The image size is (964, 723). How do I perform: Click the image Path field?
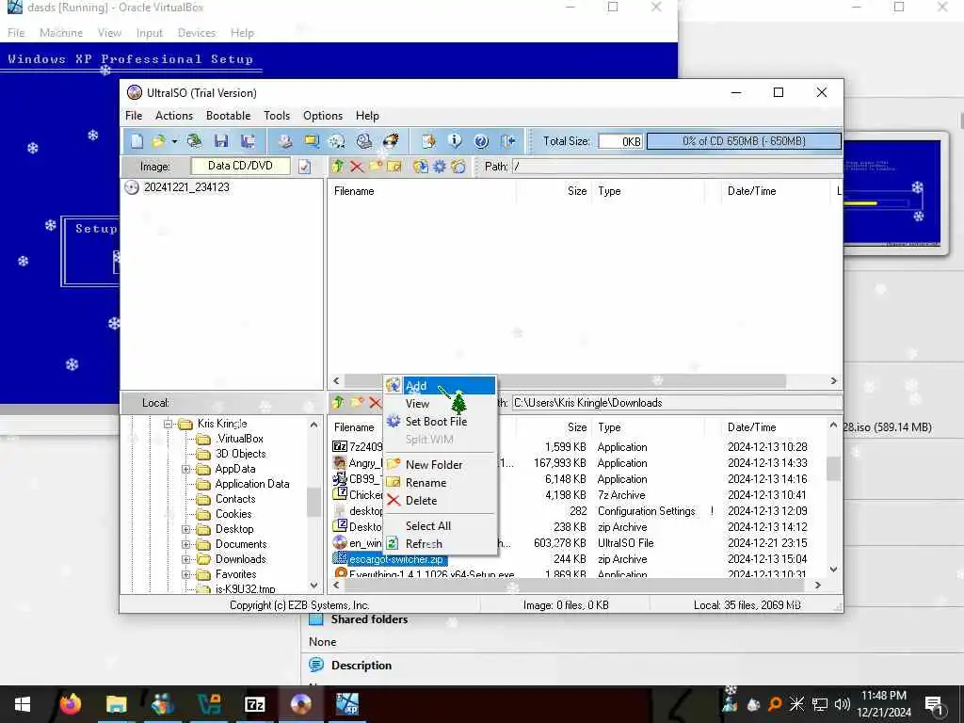(x=676, y=166)
